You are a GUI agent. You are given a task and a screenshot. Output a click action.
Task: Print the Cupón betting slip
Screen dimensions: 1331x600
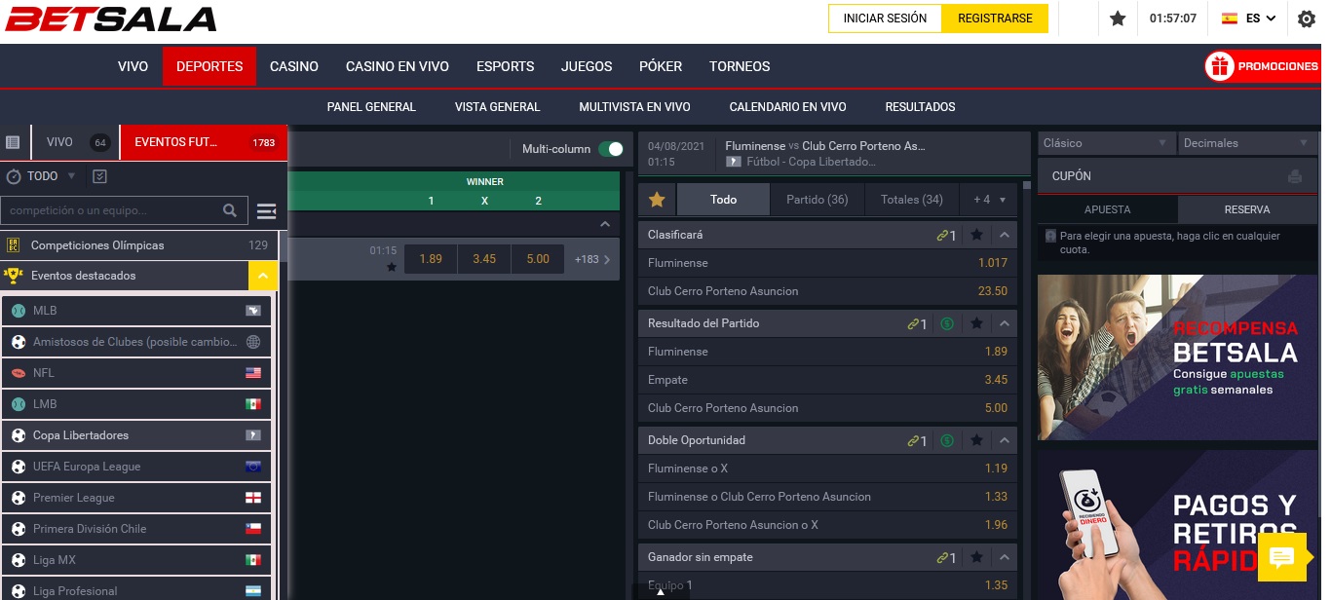click(1294, 176)
